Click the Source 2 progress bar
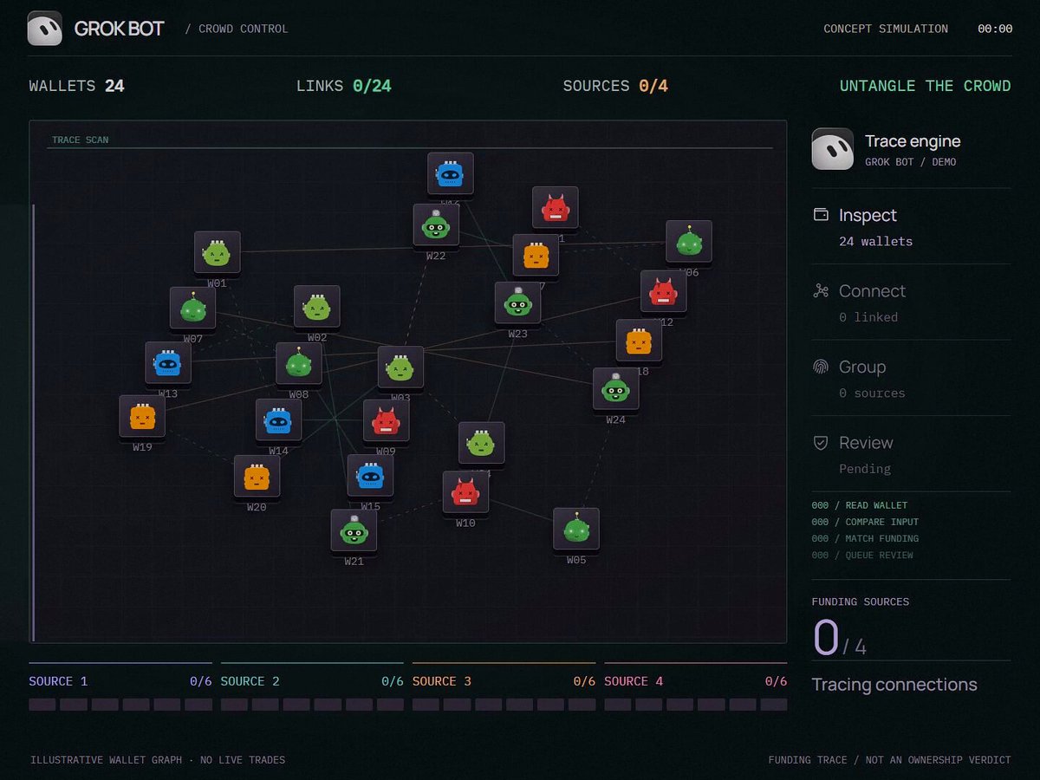This screenshot has height=780, width=1040. click(x=312, y=705)
